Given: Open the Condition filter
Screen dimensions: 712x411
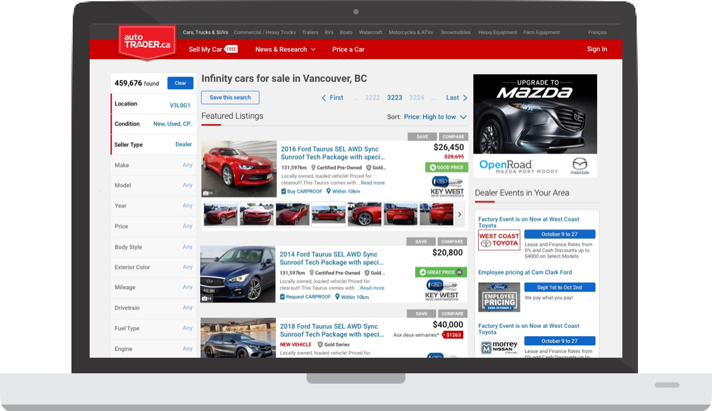Looking at the screenshot, I should (x=153, y=124).
